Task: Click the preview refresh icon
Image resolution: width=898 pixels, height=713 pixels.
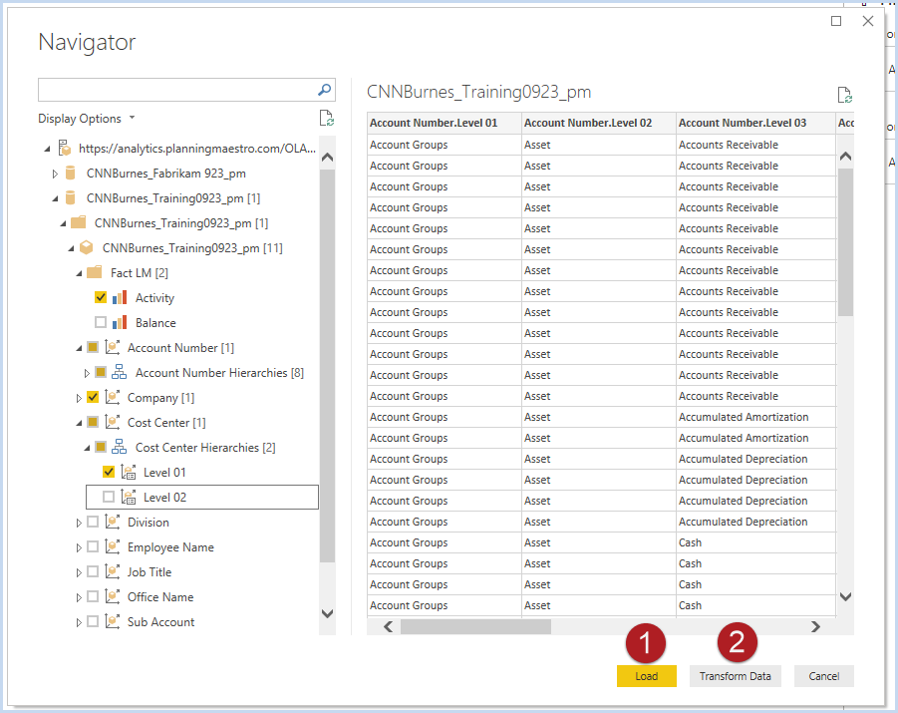Action: click(x=845, y=95)
